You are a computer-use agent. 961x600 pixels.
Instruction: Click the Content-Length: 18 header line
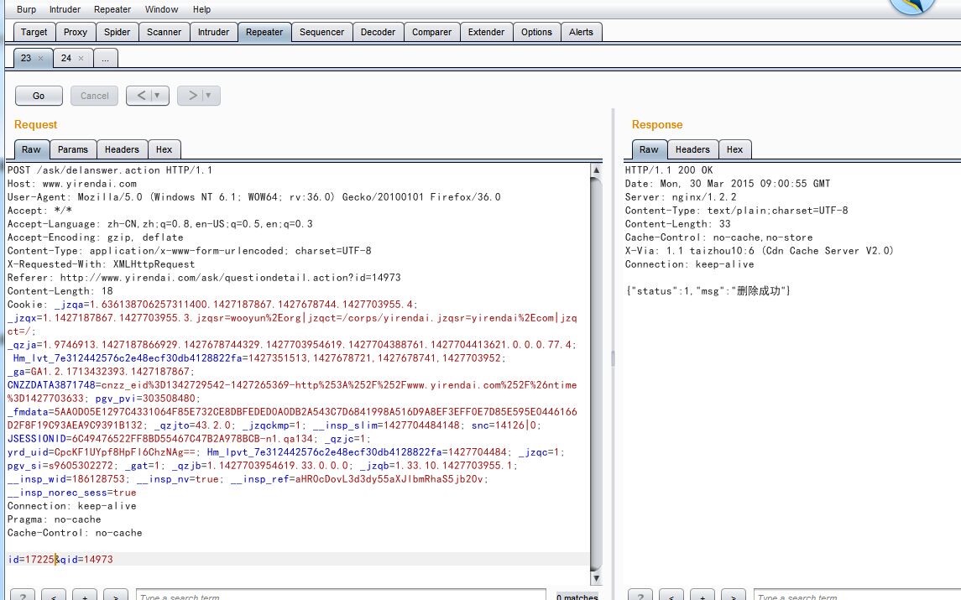(x=60, y=291)
